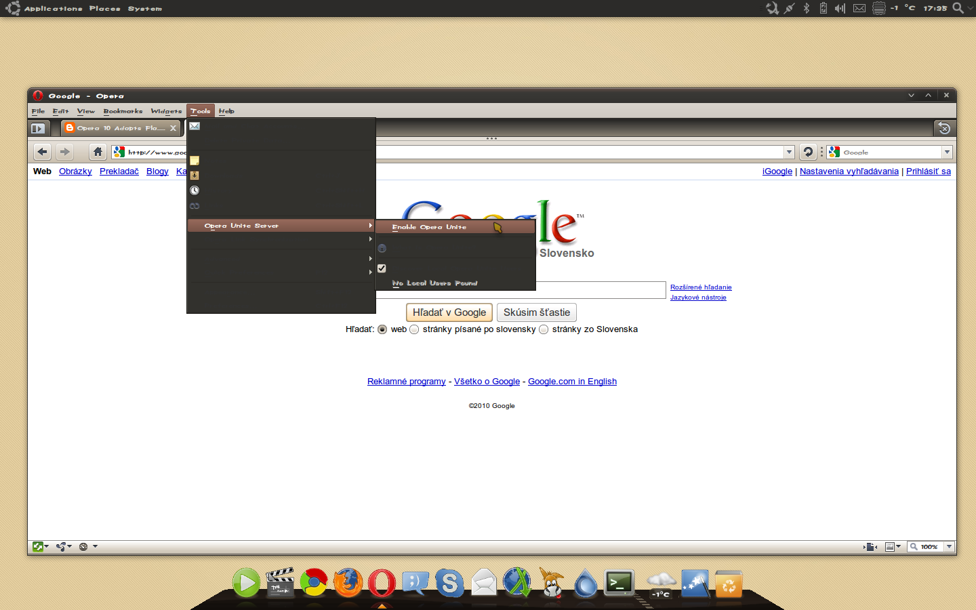Select 'stránky písané po slovensky' radio button
This screenshot has width=976, height=610.
click(x=414, y=329)
